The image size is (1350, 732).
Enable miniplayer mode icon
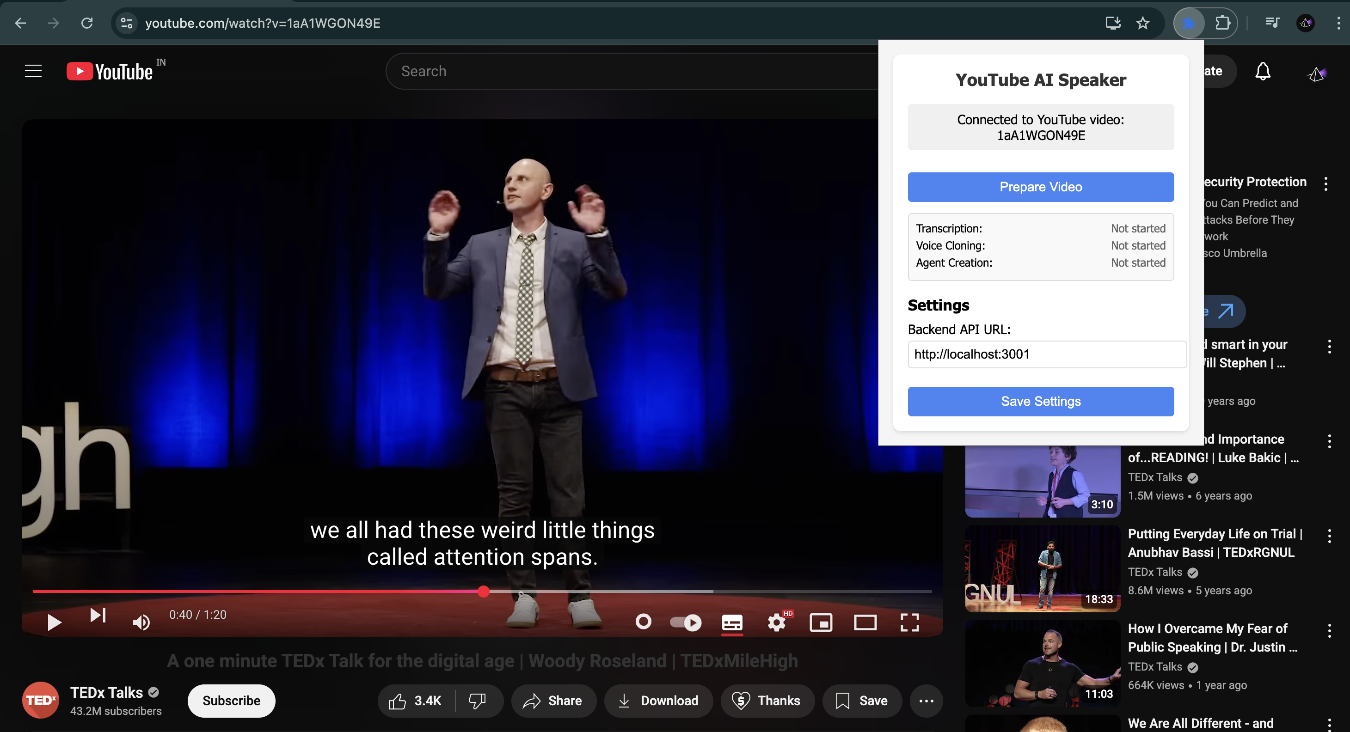(821, 622)
